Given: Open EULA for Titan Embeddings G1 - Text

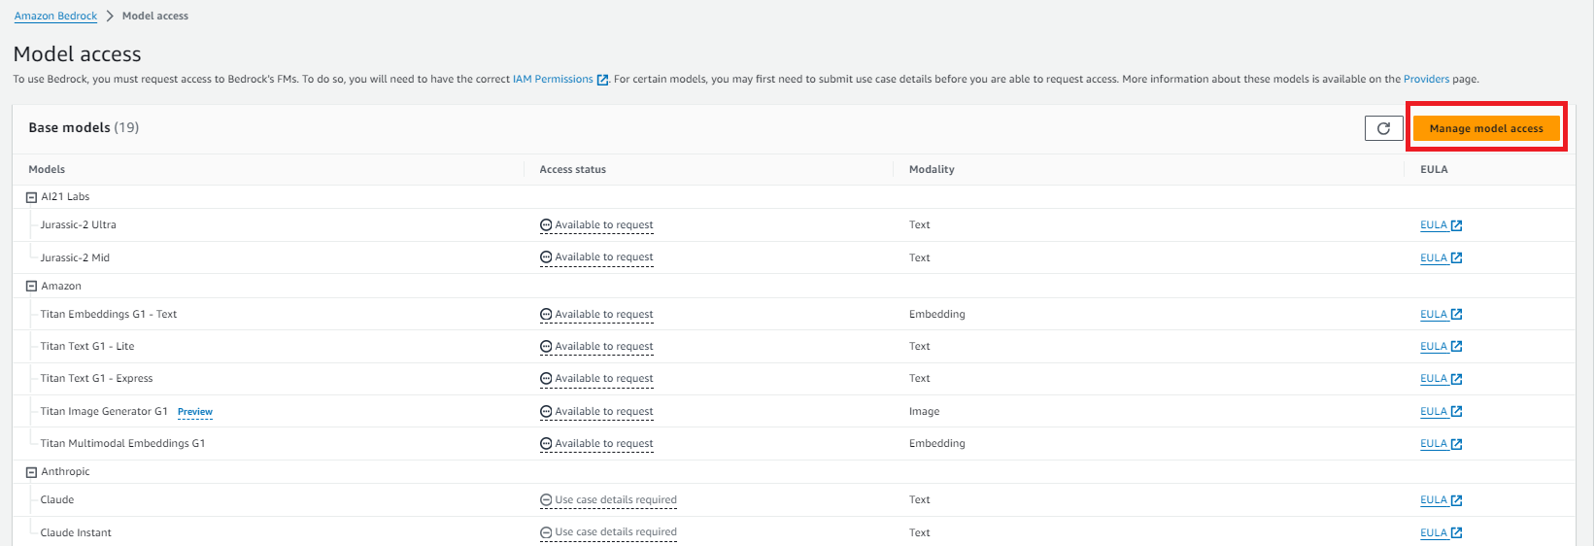Looking at the screenshot, I should click(1441, 315).
